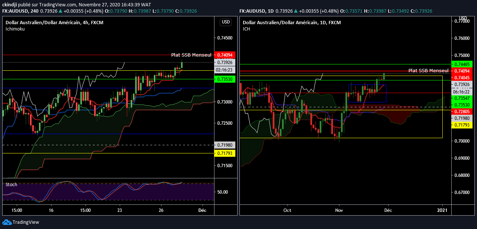Viewport: 477px width, 229px height.
Task: Click the red 0.74045 price label
Action: click(462, 77)
